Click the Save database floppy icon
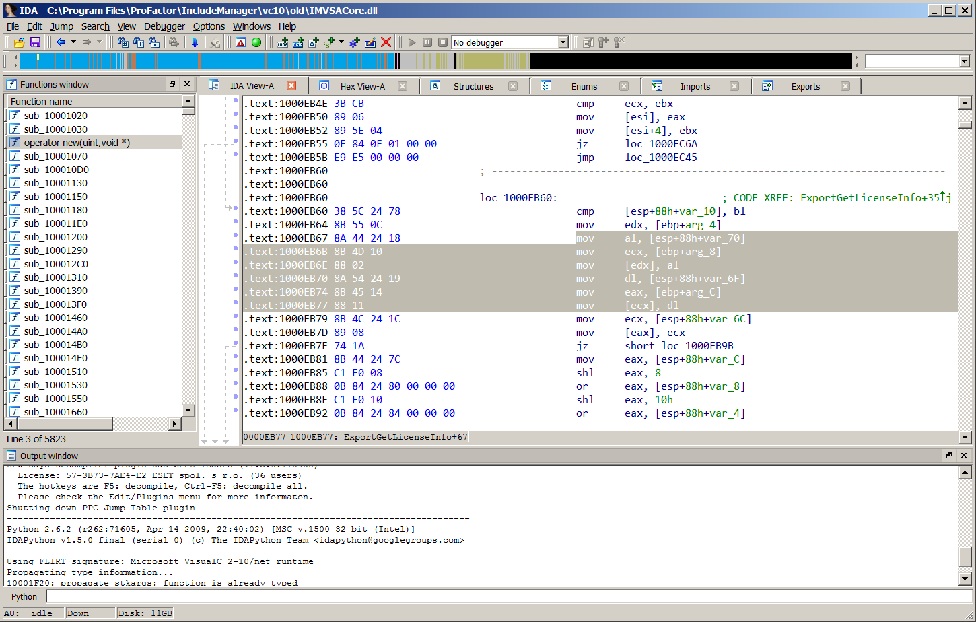This screenshot has height=622, width=976. click(x=35, y=42)
